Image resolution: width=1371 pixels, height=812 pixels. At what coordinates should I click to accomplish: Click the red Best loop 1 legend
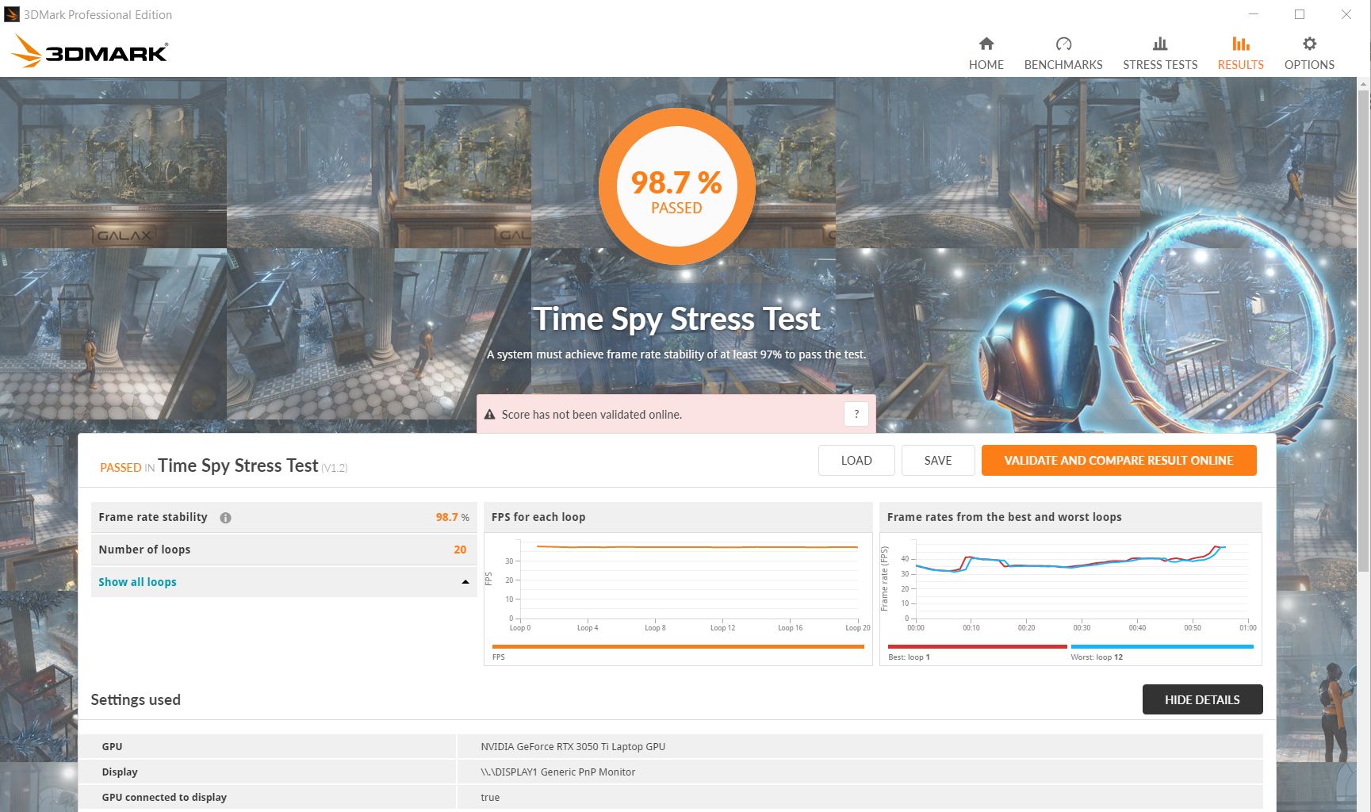(x=977, y=651)
